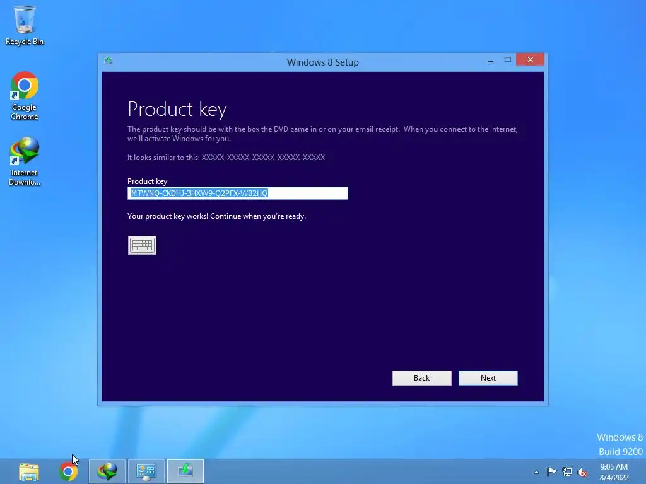Go Back to previous setup step
This screenshot has width=646, height=484.
pyautogui.click(x=422, y=378)
